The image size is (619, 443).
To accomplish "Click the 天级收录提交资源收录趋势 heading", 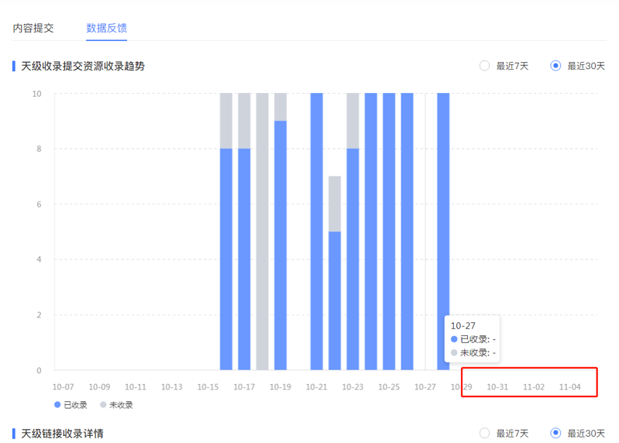I will 82,67.
